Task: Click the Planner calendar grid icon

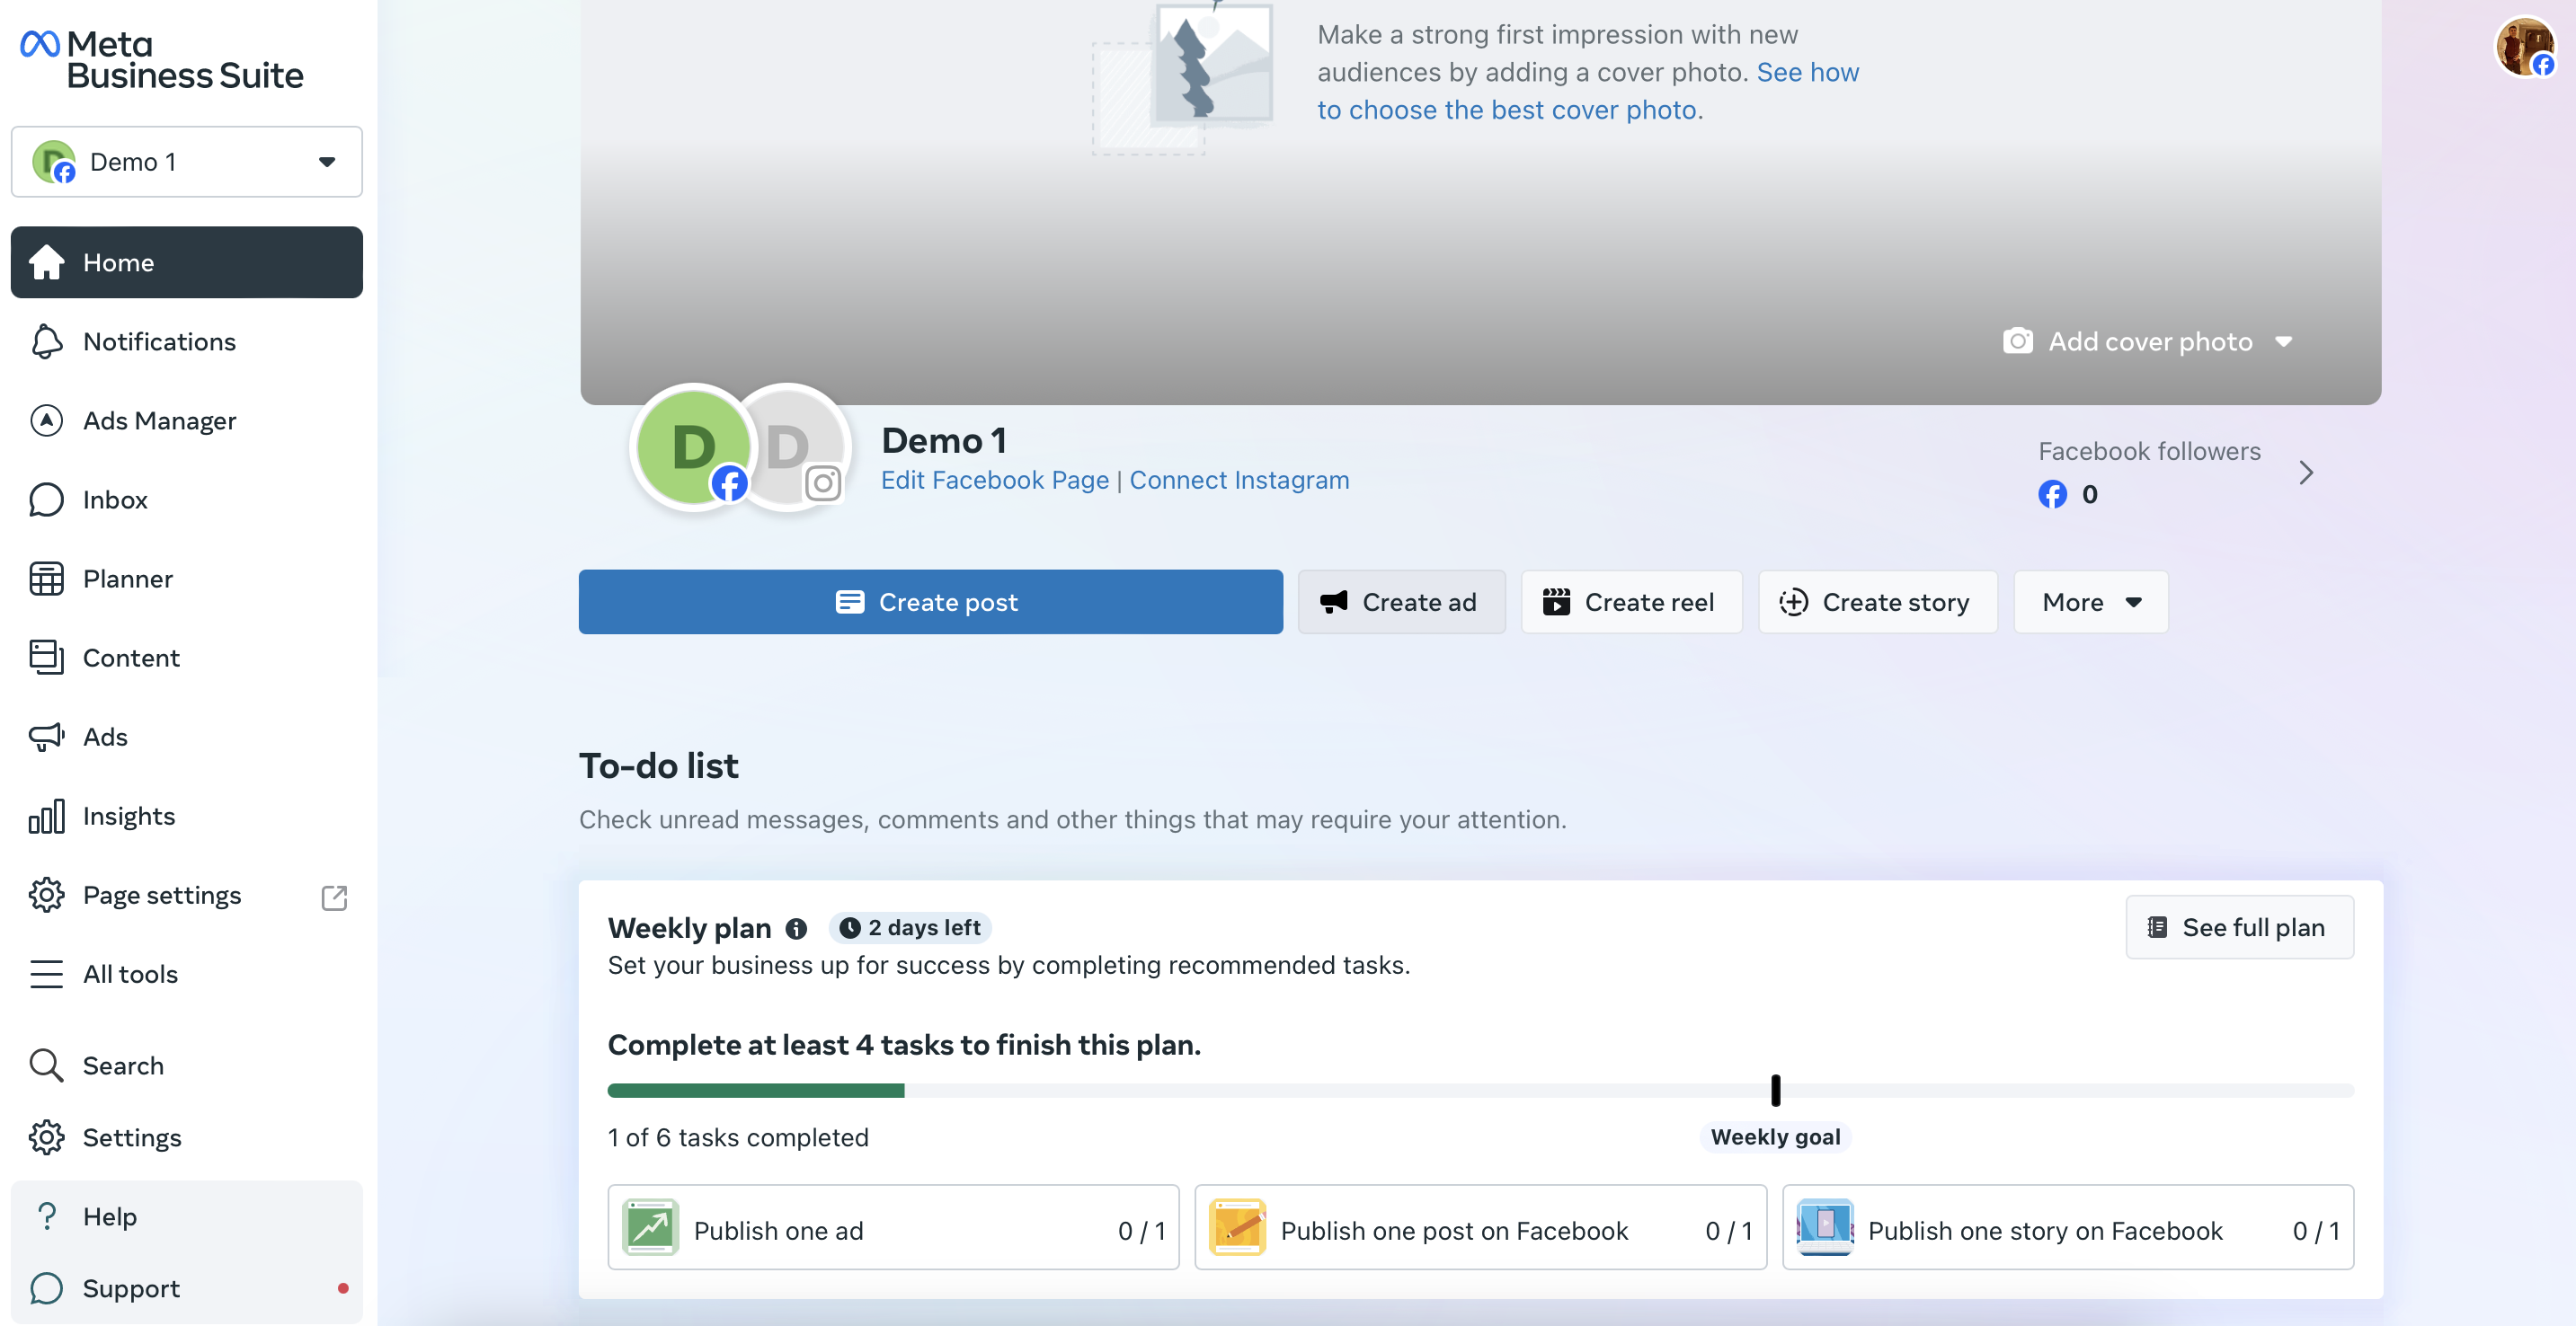Action: [x=46, y=579]
